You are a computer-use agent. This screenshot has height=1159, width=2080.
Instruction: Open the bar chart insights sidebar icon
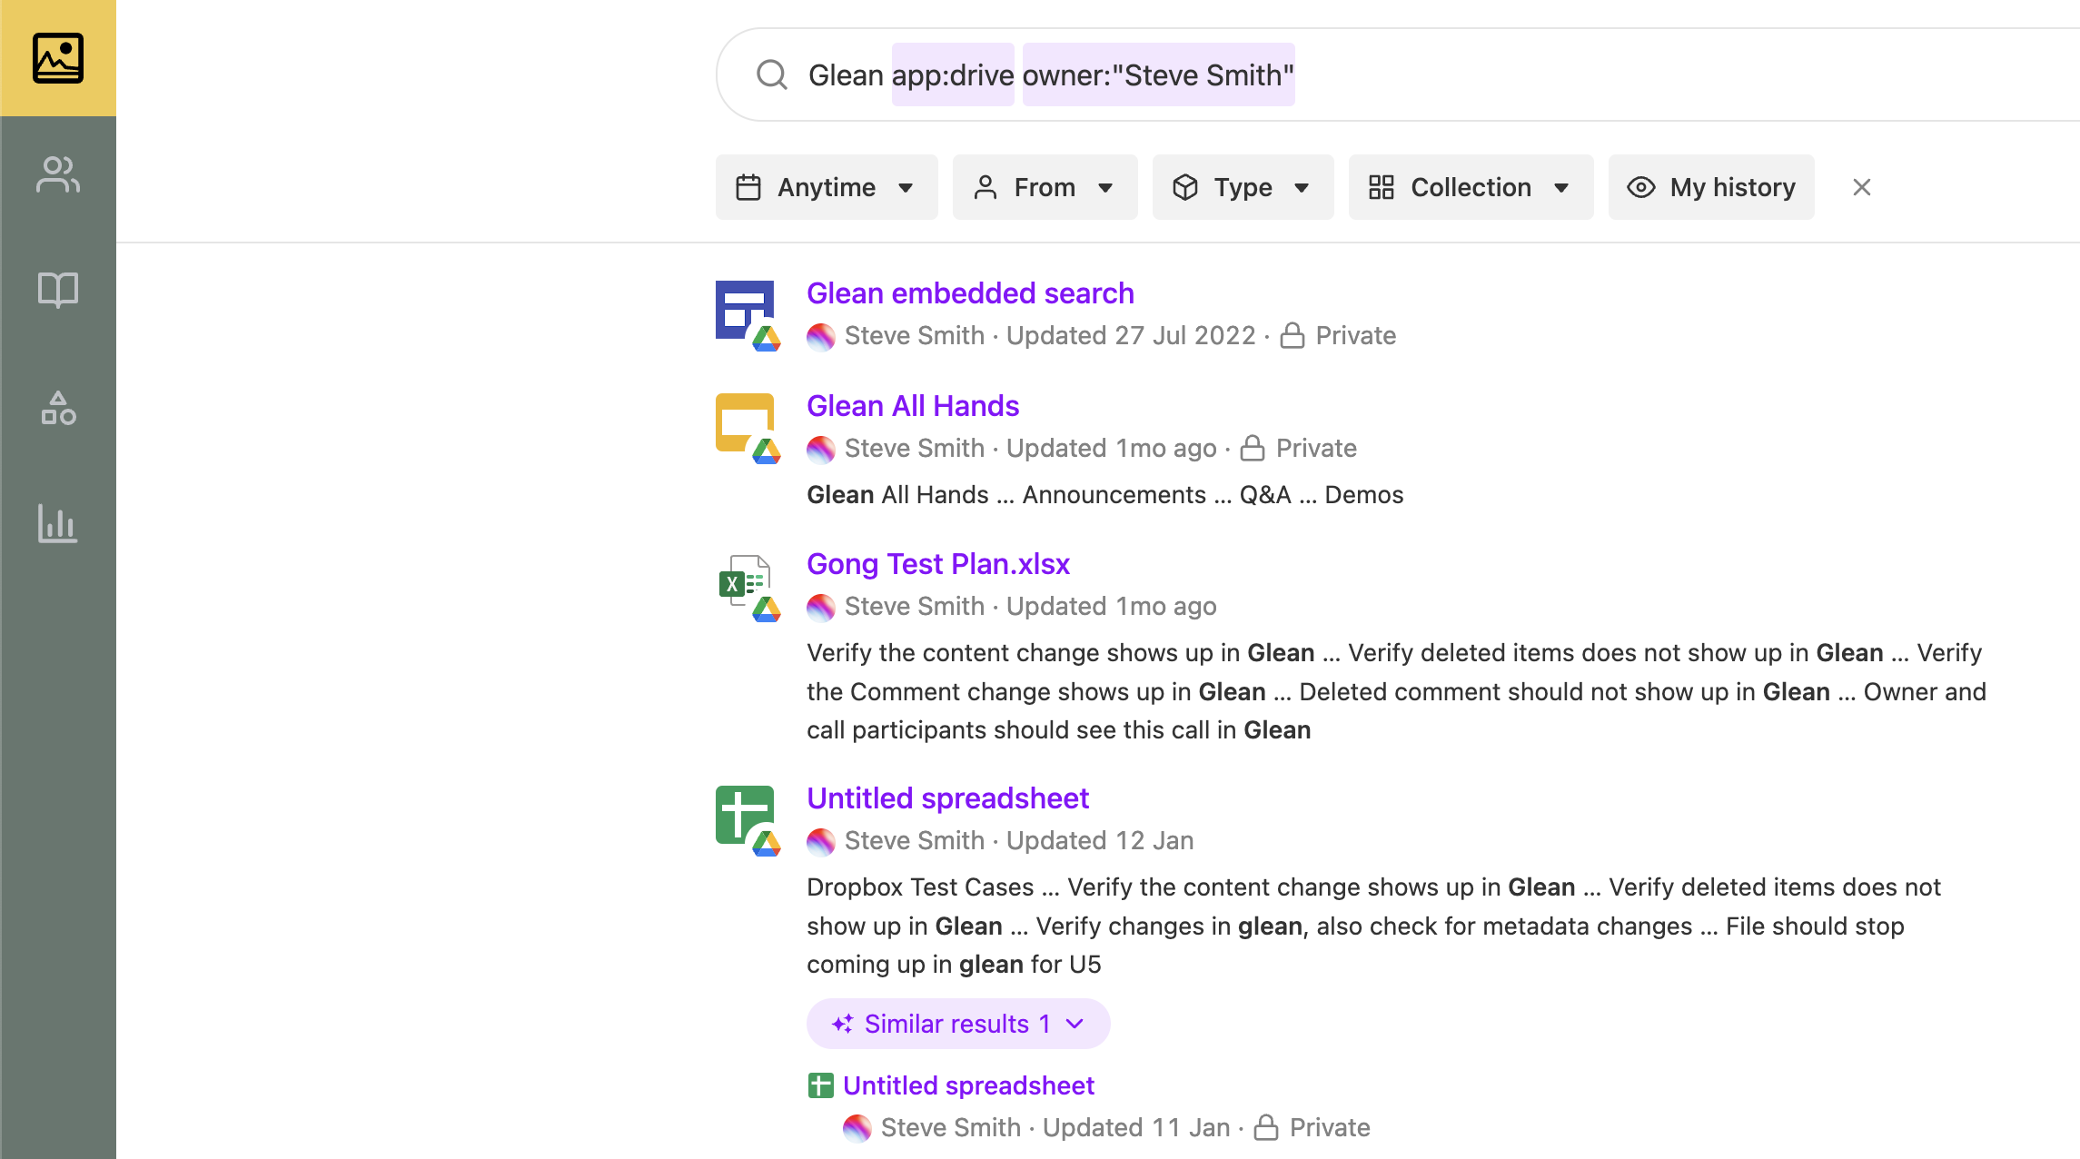pos(58,523)
